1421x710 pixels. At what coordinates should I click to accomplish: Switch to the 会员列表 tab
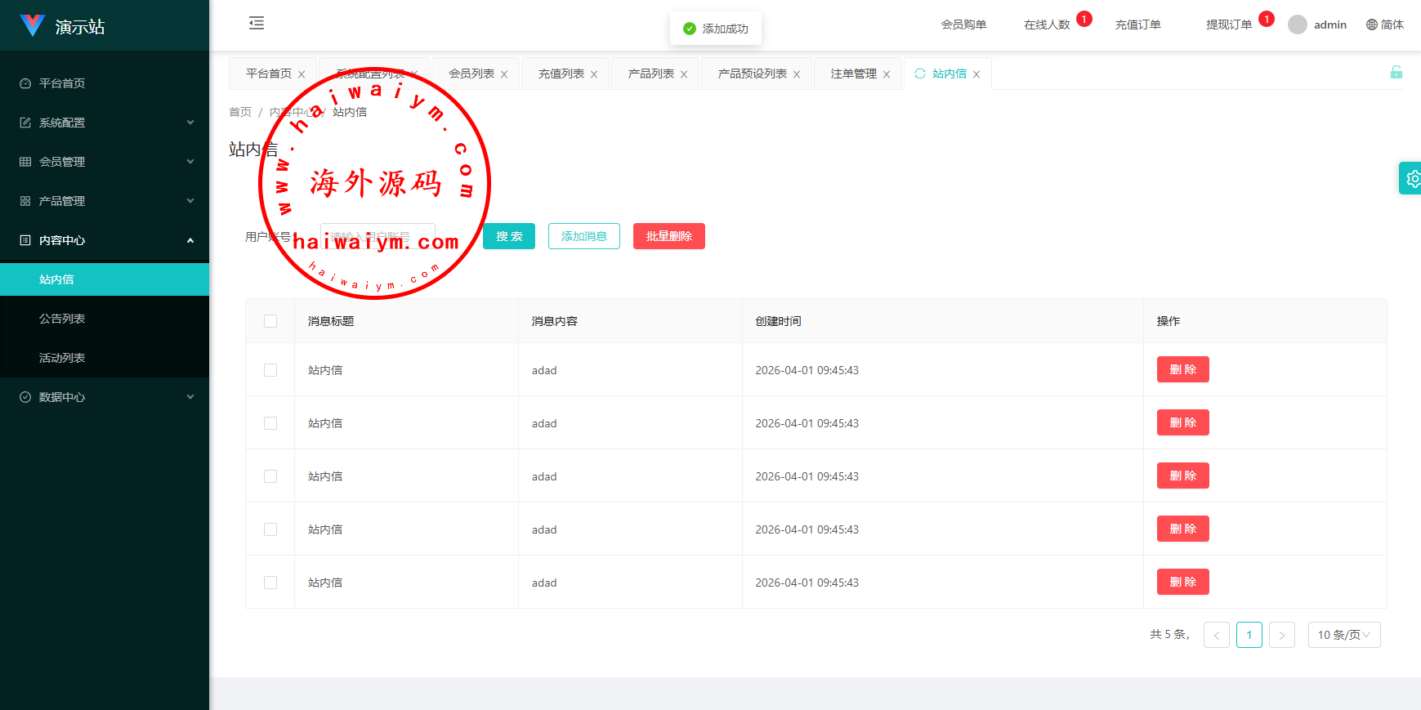point(471,74)
